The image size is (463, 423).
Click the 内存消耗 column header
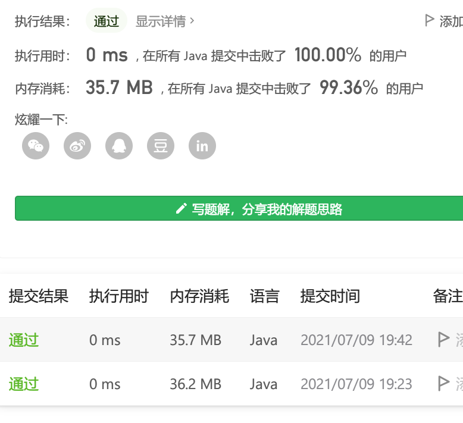pyautogui.click(x=199, y=296)
